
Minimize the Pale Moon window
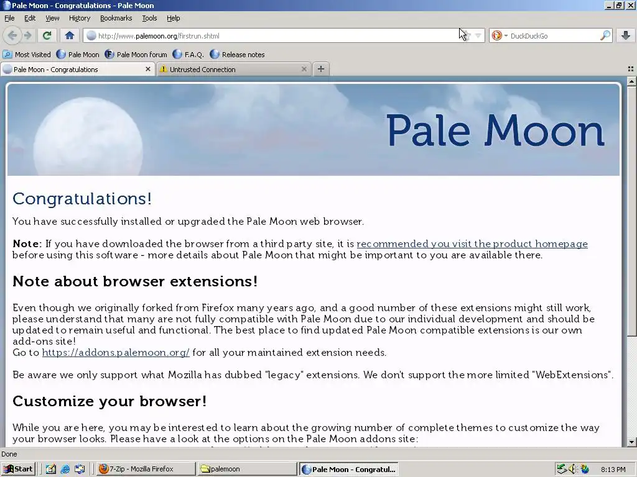[x=609, y=6]
